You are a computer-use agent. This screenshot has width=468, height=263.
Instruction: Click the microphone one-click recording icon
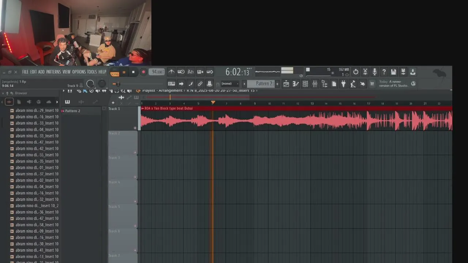(374, 72)
